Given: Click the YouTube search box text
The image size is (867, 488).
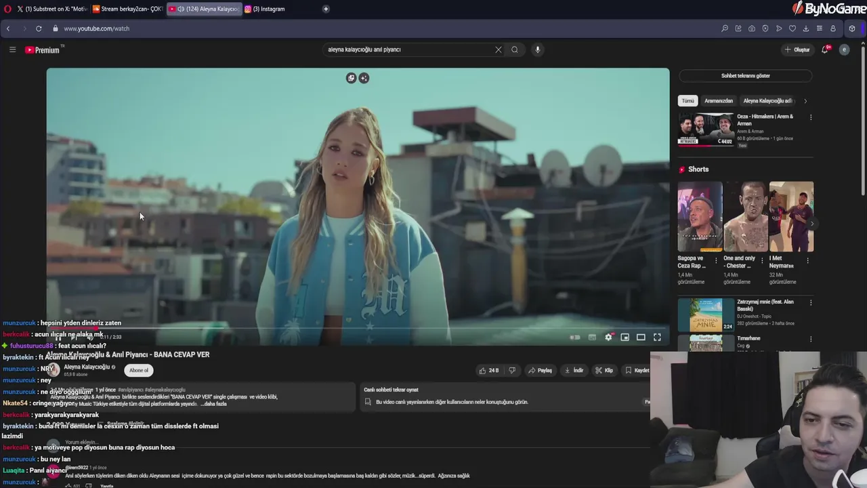Looking at the screenshot, I should [x=364, y=49].
